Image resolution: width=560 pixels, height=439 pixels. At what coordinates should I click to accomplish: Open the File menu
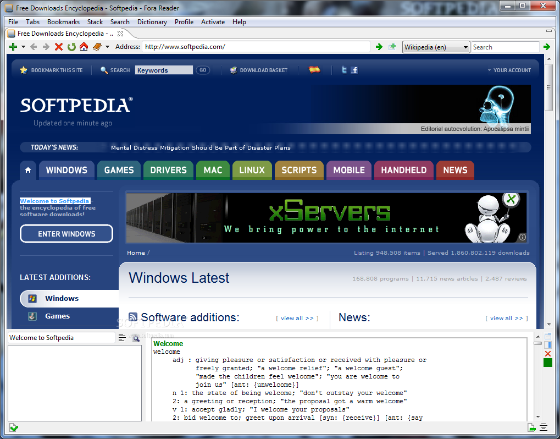13,22
